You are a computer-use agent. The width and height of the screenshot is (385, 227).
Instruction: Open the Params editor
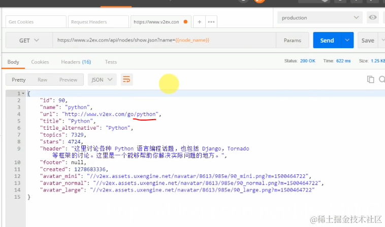292,41
